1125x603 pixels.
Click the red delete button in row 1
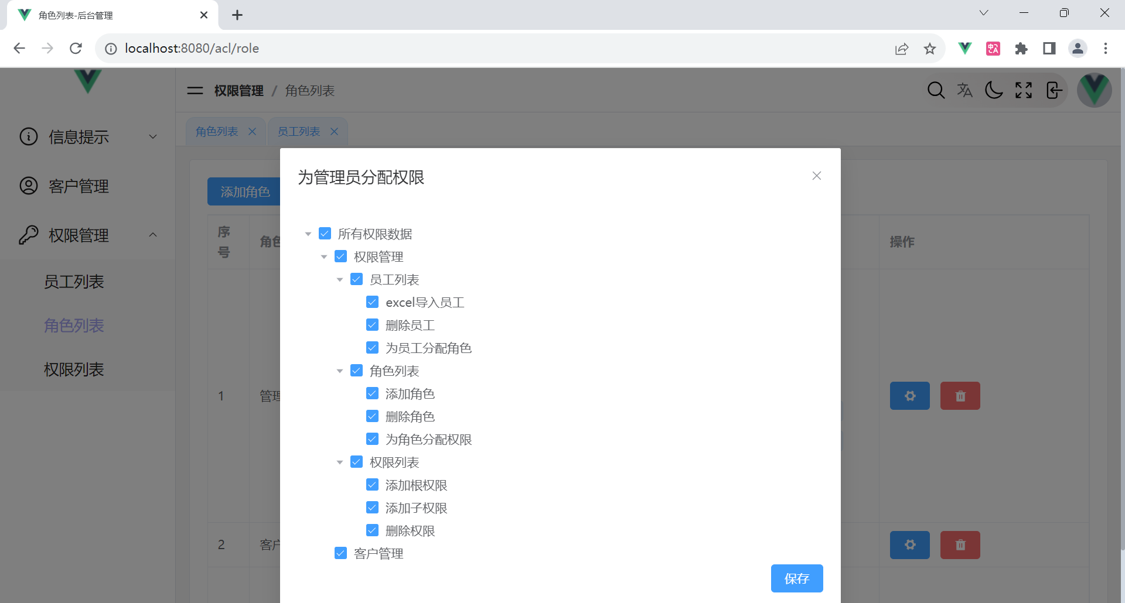tap(960, 396)
